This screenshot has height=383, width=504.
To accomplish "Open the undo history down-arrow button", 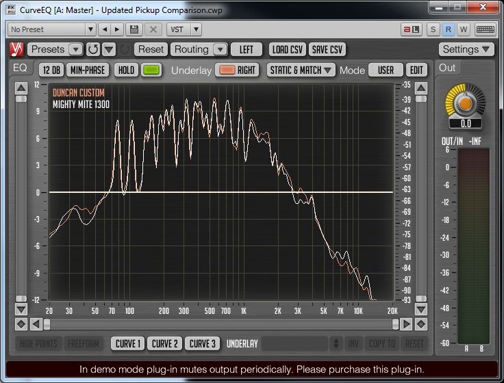I will pyautogui.click(x=109, y=49).
